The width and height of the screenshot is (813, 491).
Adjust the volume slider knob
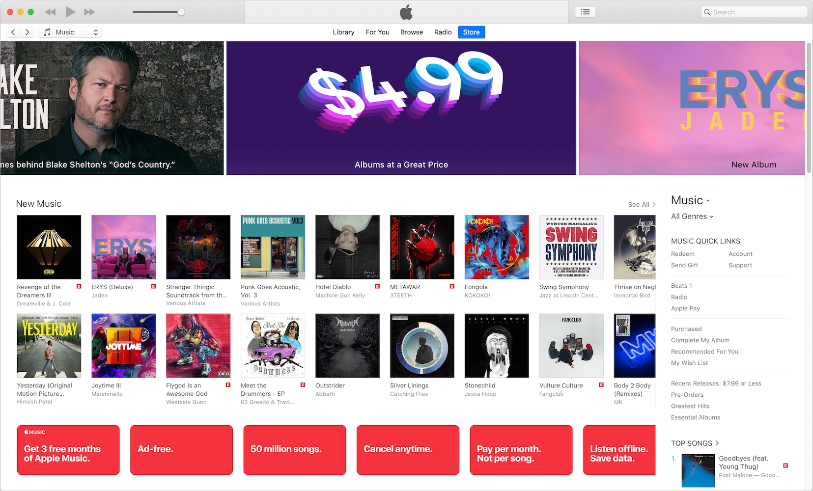pos(181,12)
